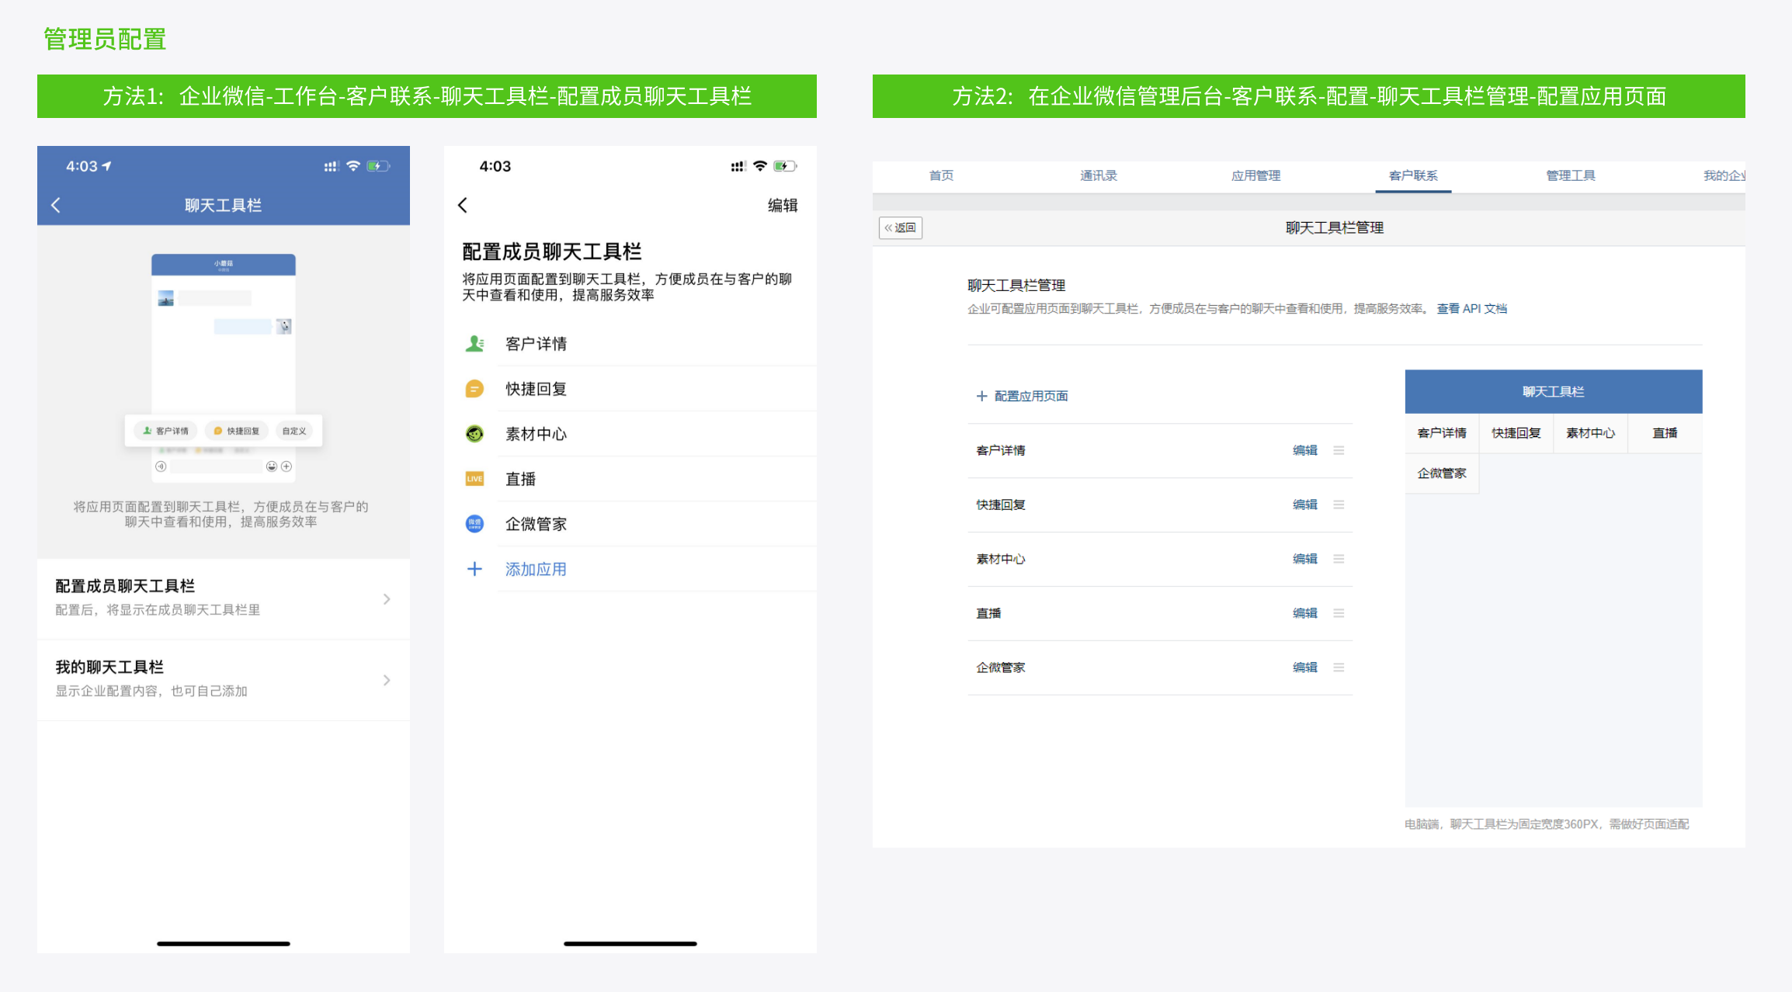The height and width of the screenshot is (992, 1792).
Task: Click 编辑 on 客户详情 row
Action: 1305,450
